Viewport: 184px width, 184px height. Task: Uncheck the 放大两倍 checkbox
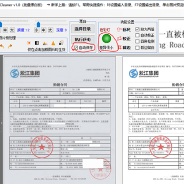tap(137, 29)
